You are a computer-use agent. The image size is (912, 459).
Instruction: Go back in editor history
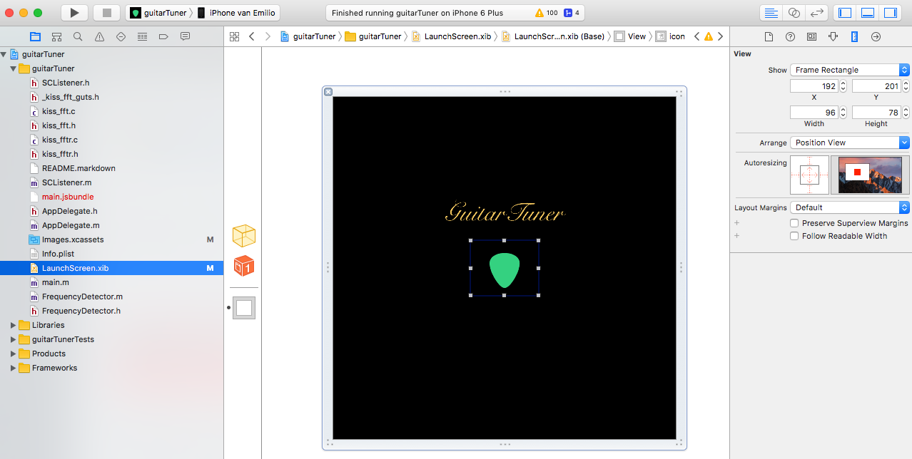pos(252,36)
